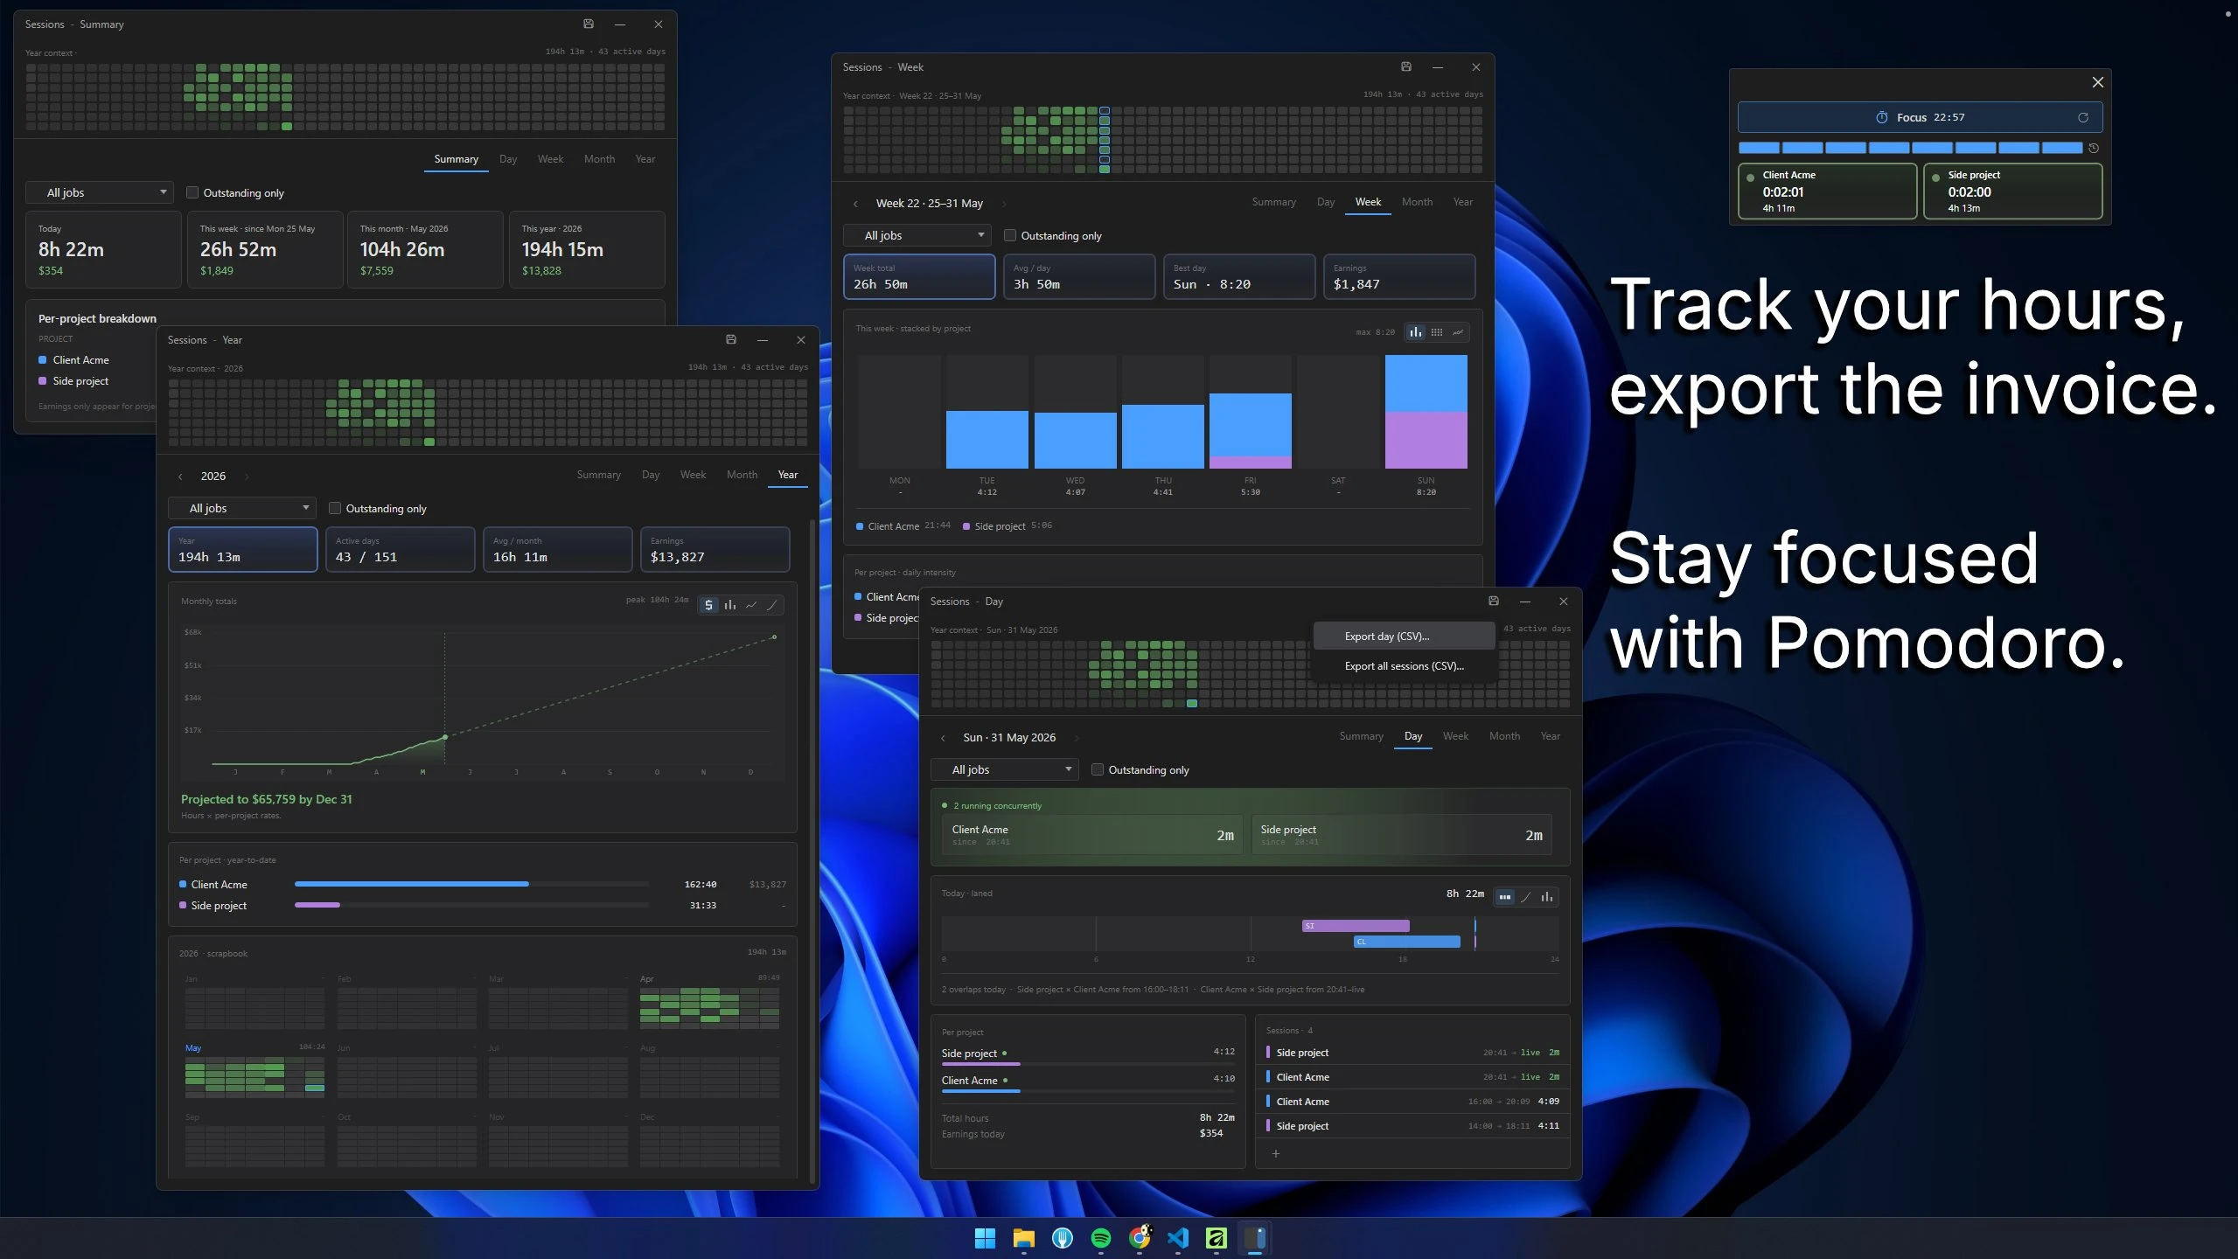The width and height of the screenshot is (2238, 1259).
Task: Open the Pomodoro history clock icon
Action: [x=2094, y=148]
